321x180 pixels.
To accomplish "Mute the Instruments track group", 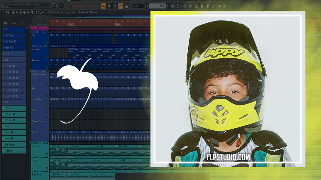I will (47, 143).
